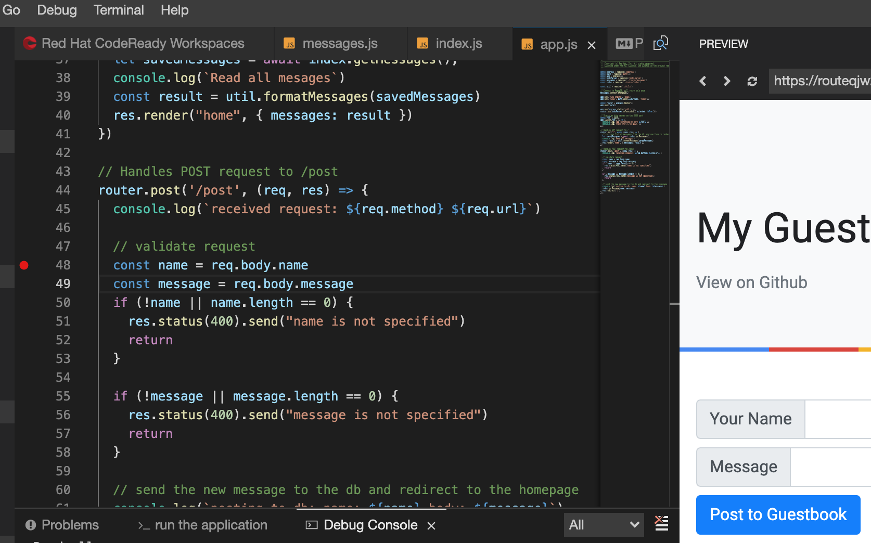Click the "name is not specified" string
The height and width of the screenshot is (543, 871).
click(x=372, y=321)
